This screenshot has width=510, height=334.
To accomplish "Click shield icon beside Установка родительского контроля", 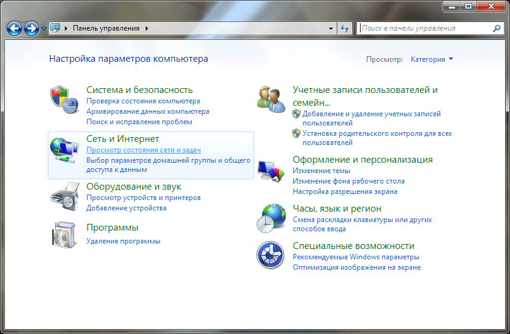I will pyautogui.click(x=296, y=133).
